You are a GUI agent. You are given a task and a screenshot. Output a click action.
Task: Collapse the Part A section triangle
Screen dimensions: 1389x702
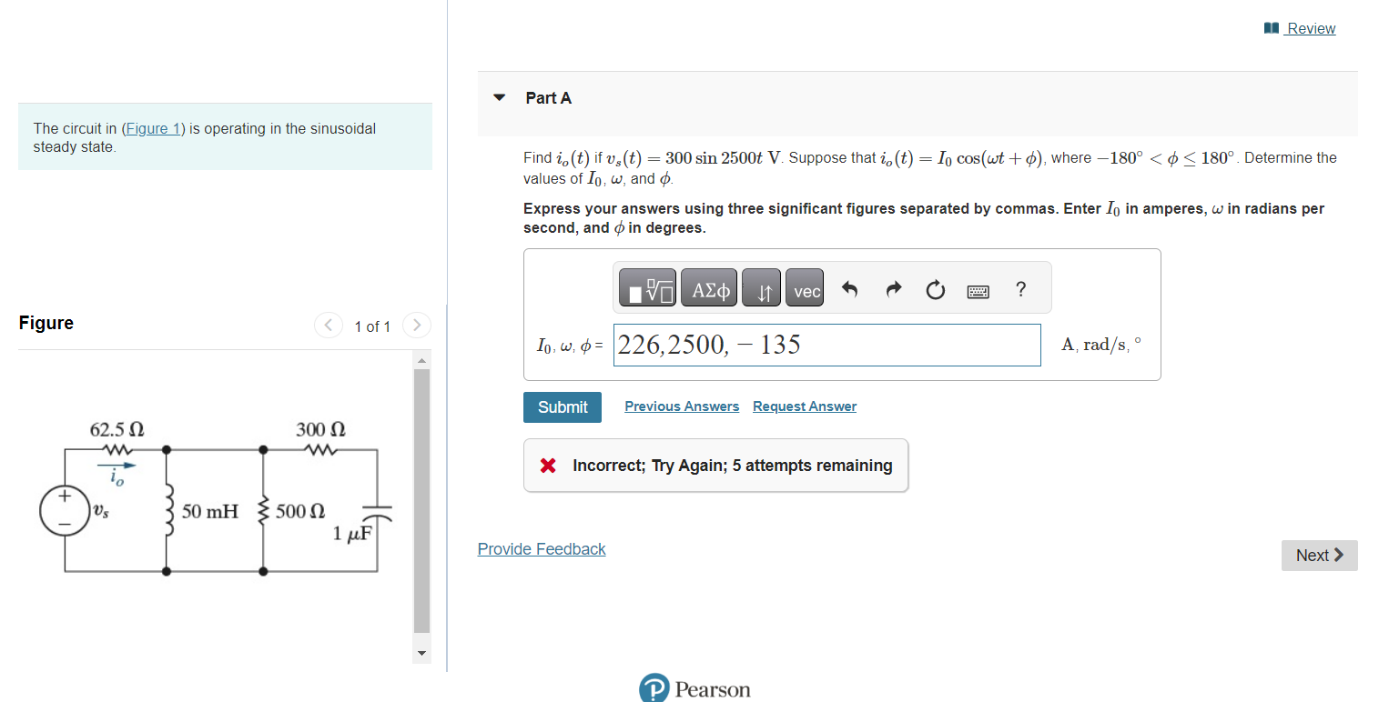pos(499,97)
